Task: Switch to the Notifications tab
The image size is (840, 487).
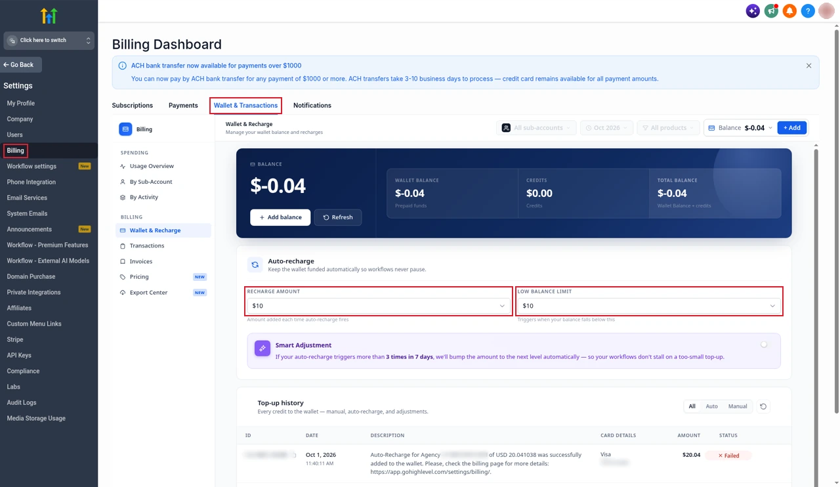Action: 312,106
